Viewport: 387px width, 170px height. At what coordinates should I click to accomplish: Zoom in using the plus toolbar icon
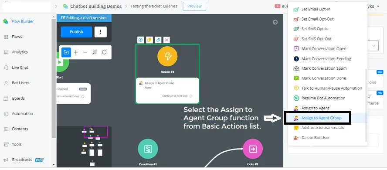(76, 52)
